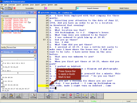This screenshot has width=137, height=103.
Task: Click the transcript horizontal scroll left arrow
Action: tap(50, 91)
